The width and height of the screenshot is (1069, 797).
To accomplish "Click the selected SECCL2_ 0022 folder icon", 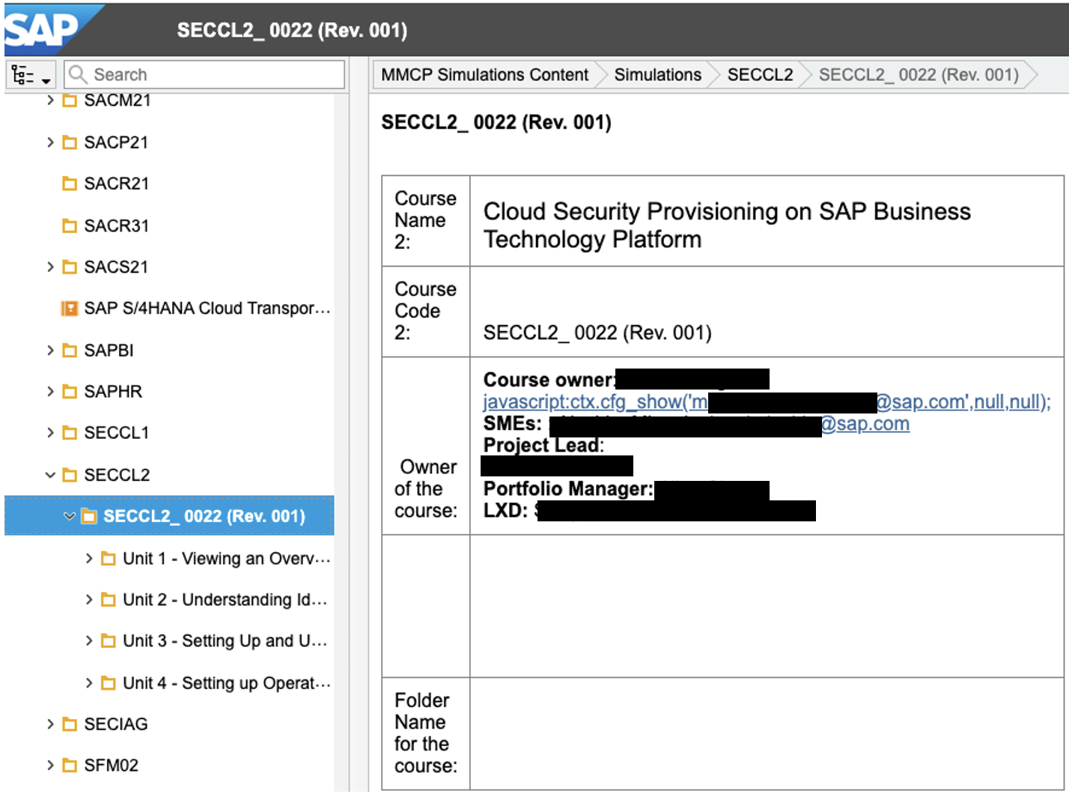I will point(89,516).
